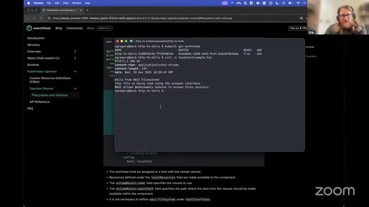
Task: Click the Star us! GitHub button
Action: pos(298,28)
